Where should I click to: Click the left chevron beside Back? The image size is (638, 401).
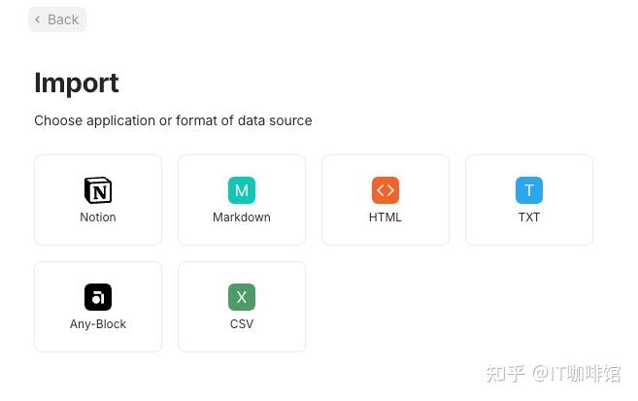[x=38, y=19]
